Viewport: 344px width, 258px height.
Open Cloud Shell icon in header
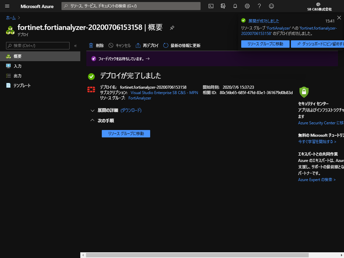click(211, 6)
